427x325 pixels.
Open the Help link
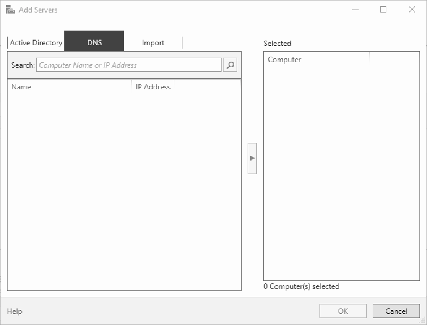[x=14, y=311]
